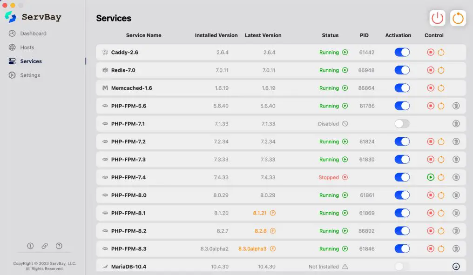
Task: Click the PID column header
Action: click(364, 35)
